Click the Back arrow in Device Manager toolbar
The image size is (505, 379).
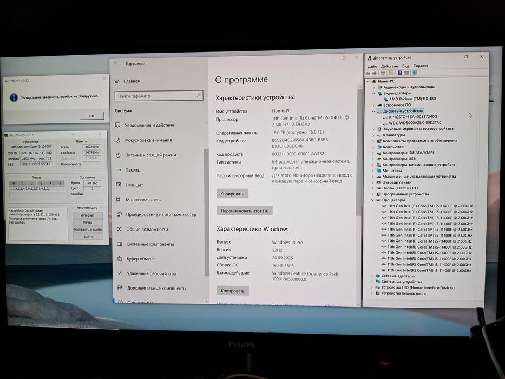[368, 73]
